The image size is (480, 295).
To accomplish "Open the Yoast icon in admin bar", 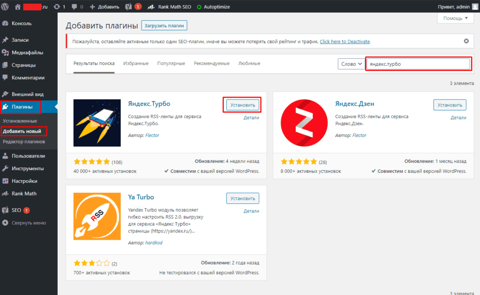I will [x=128, y=7].
